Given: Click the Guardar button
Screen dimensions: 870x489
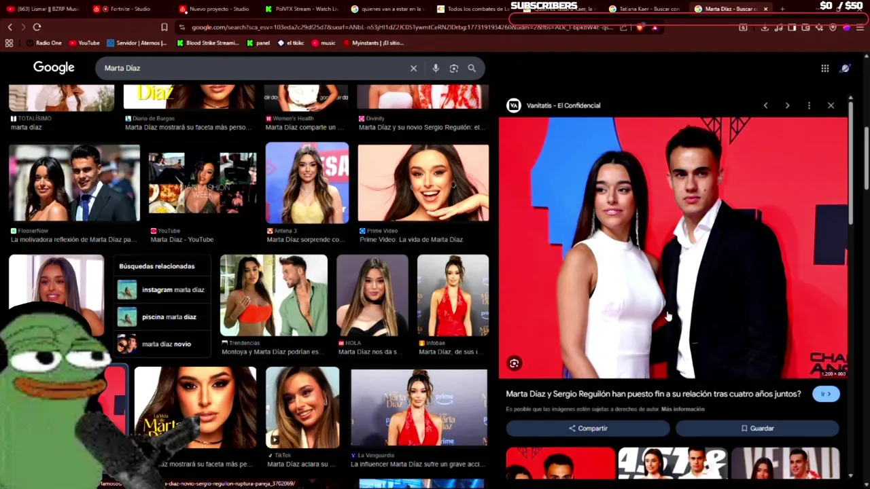Looking at the screenshot, I should tap(757, 429).
